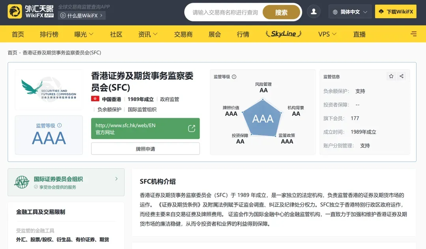The image size is (426, 249).
Task: Open 展会 navigation item
Action: coord(215,34)
